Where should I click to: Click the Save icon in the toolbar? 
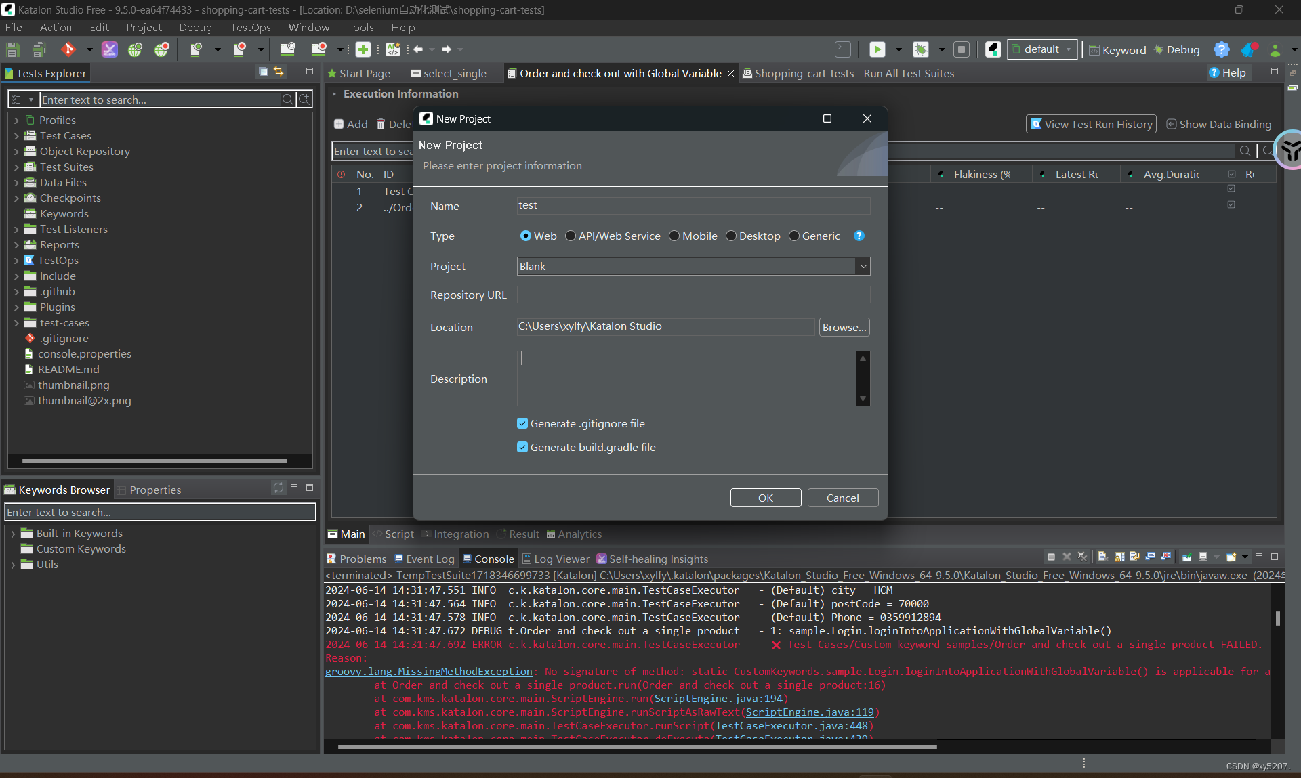tap(13, 49)
